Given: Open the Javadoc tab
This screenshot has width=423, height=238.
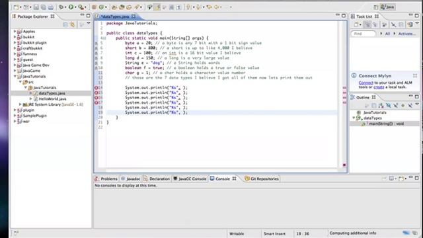Looking at the screenshot, I should 131,178.
